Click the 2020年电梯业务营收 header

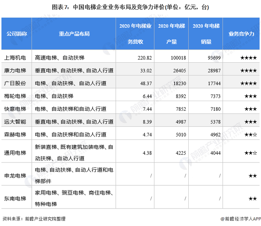(x=135, y=34)
